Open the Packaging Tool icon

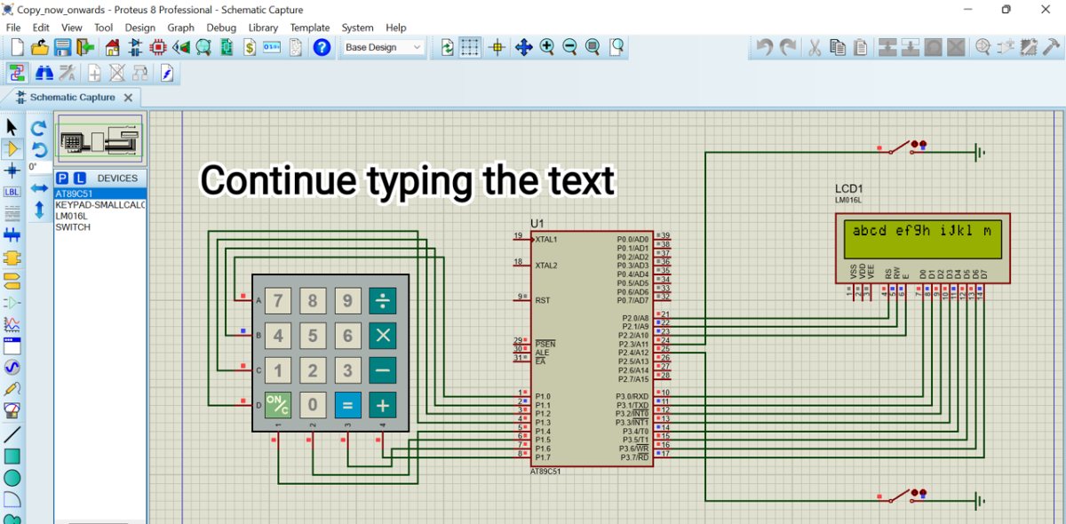(1029, 47)
